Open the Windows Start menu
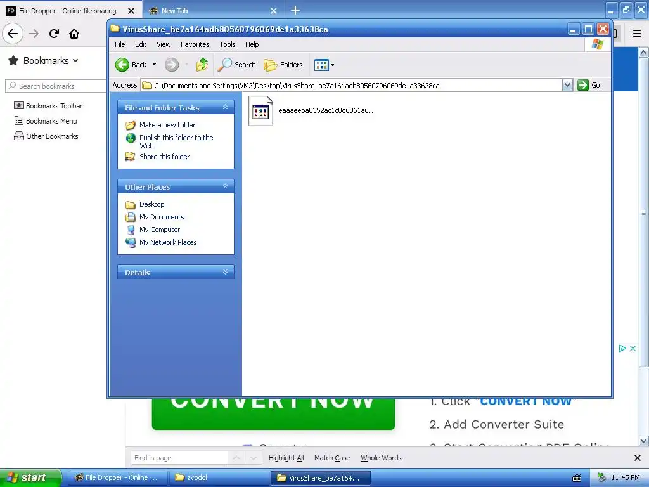Viewport: 649px width, 487px height. pos(30,477)
